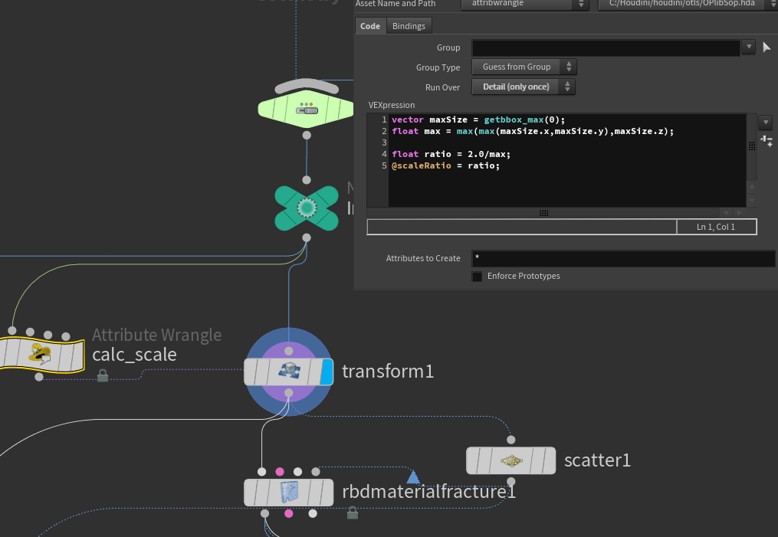The width and height of the screenshot is (778, 537).
Task: Select the transform1 node icon
Action: pos(289,372)
